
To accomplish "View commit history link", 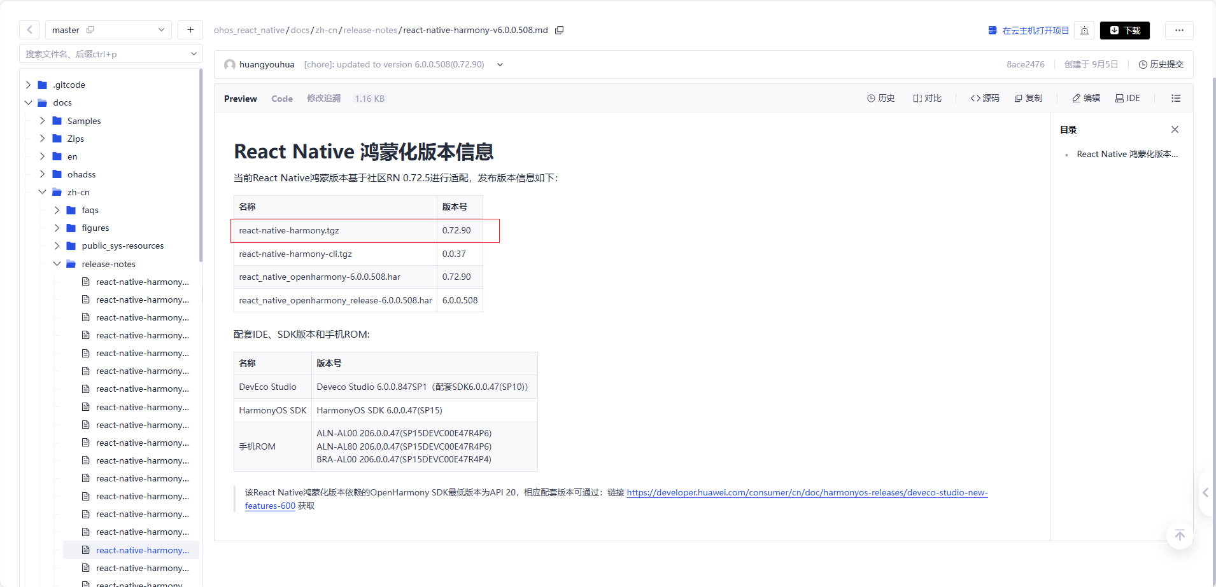I will tap(1161, 64).
